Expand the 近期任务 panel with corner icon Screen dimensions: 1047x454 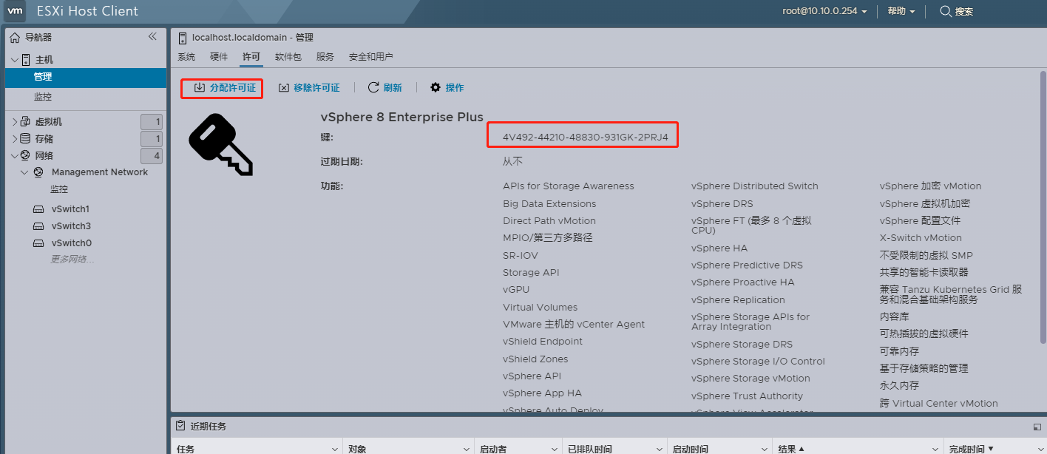[x=1038, y=426]
